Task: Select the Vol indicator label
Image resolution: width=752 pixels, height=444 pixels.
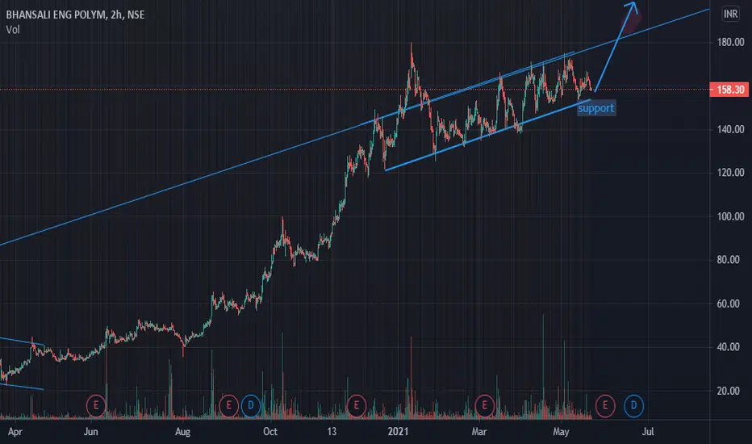Action: tap(13, 30)
